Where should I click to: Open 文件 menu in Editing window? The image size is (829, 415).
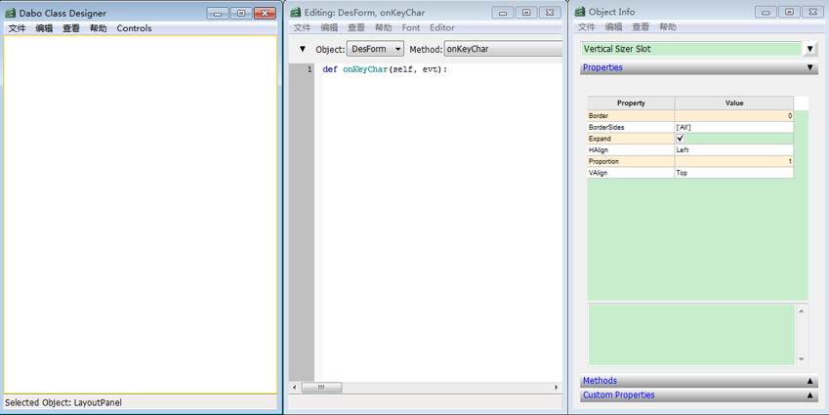click(x=302, y=27)
